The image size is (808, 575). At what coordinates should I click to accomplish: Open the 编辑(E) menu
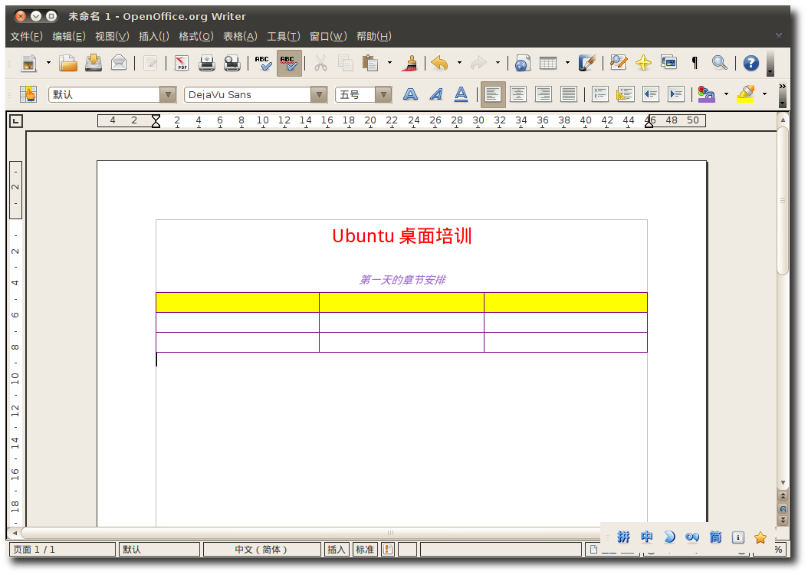pos(68,36)
